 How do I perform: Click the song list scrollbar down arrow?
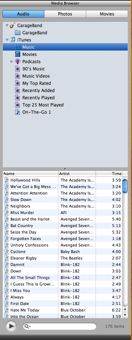pos(125,315)
